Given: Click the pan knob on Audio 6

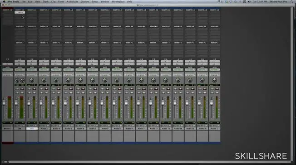Looking at the screenshot, I should (x=80, y=81).
